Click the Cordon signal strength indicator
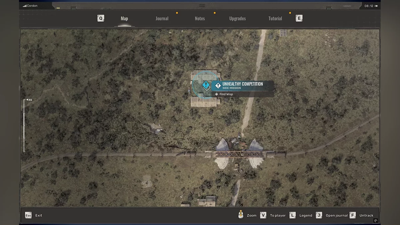 (x=24, y=6)
